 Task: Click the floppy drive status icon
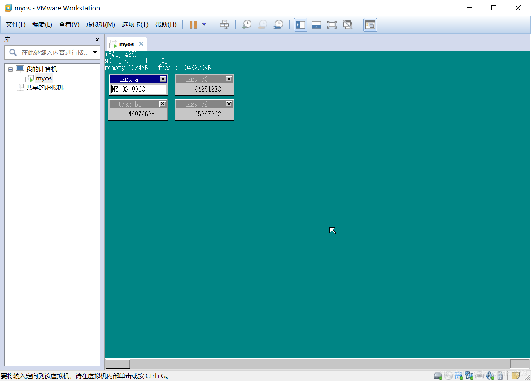coord(459,376)
